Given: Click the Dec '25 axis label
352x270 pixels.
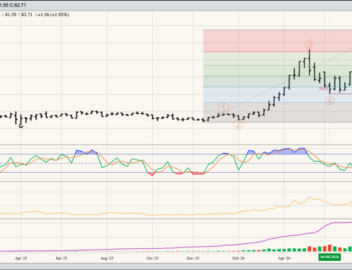Looking at the screenshot, I should pos(193,258).
